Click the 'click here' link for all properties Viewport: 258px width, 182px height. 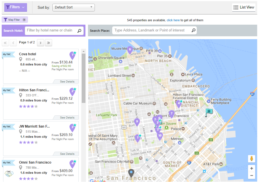pos(173,20)
